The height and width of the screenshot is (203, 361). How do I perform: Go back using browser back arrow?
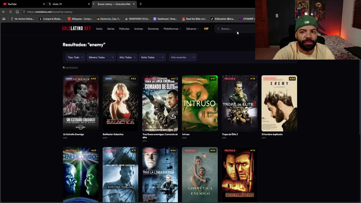tap(4, 12)
